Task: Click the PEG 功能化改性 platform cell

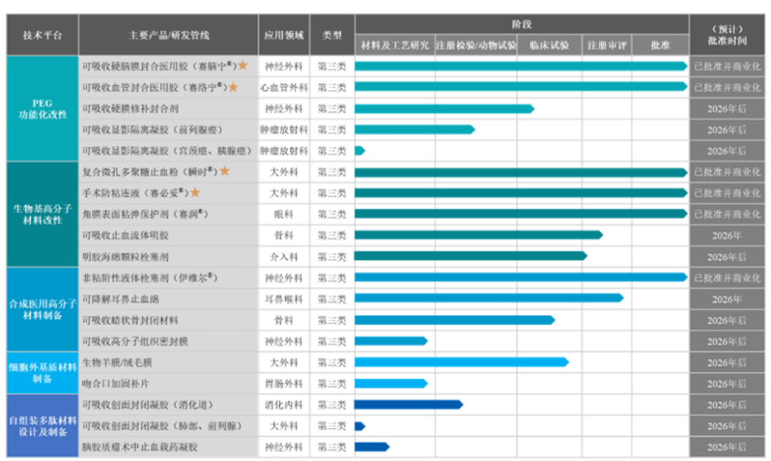Action: pyautogui.click(x=42, y=108)
